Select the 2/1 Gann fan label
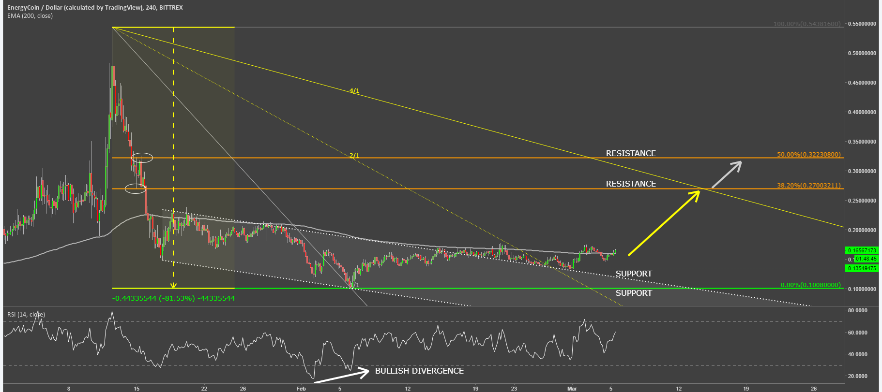 (x=354, y=155)
